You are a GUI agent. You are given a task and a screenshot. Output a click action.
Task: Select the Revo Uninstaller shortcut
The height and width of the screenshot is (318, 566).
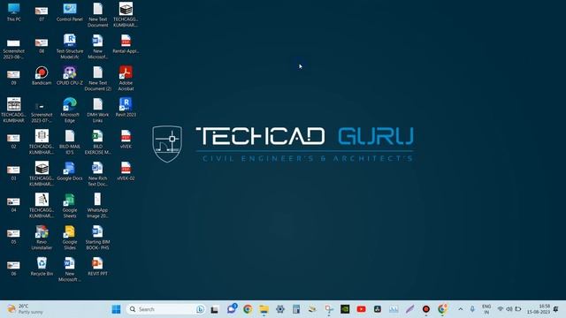click(42, 238)
